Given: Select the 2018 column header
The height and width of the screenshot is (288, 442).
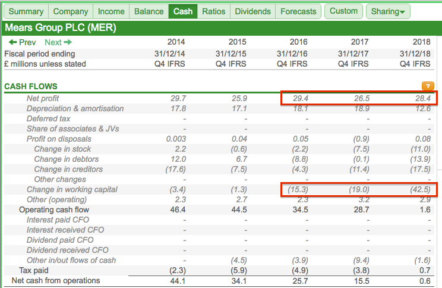Looking at the screenshot, I should click(422, 42).
